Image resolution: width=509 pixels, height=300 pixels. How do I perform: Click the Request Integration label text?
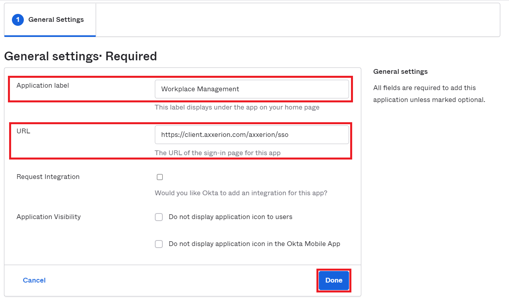pos(48,177)
